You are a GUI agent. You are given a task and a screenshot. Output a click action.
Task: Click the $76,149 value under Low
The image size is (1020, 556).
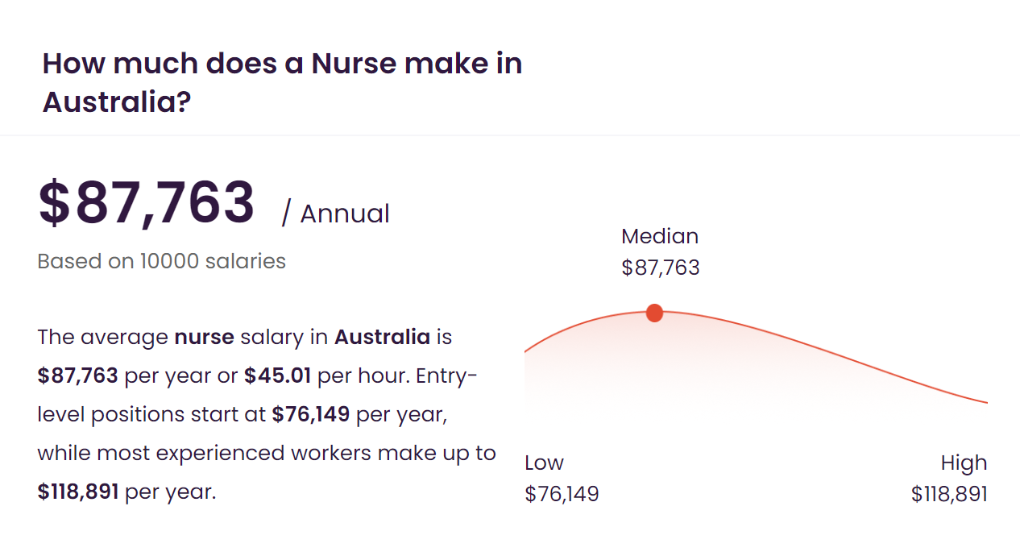tap(562, 494)
